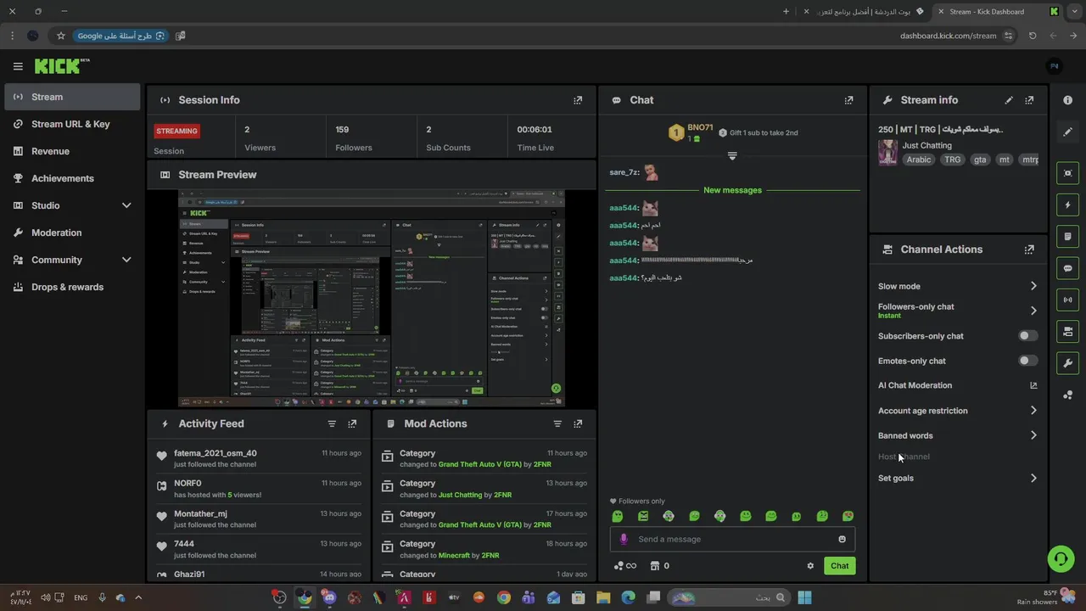Toggle the broadcast-signal widget in right toolbar
This screenshot has height=611, width=1086.
pyautogui.click(x=1067, y=300)
